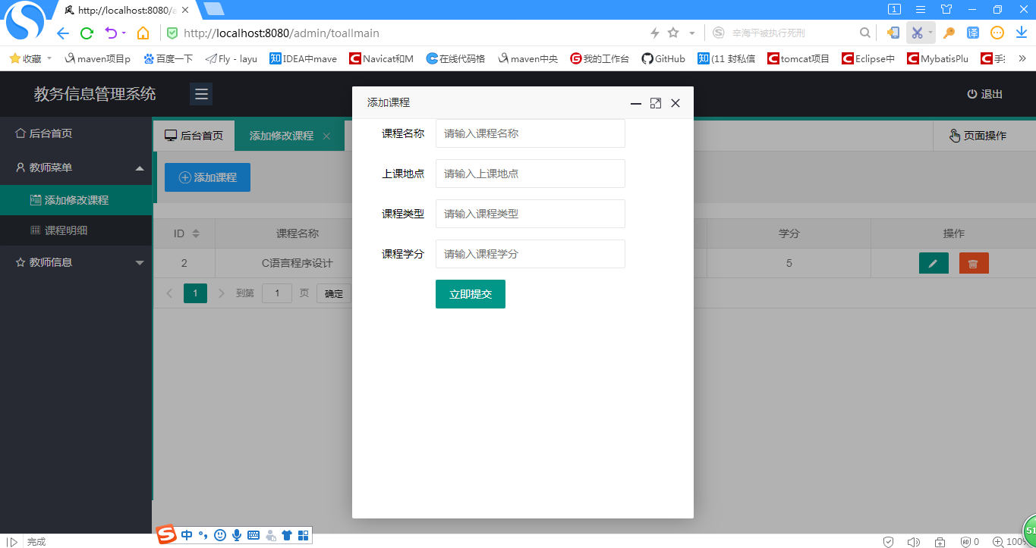This screenshot has width=1036, height=548.
Task: Toggle the sidebar hamburger menu button
Action: pos(201,94)
